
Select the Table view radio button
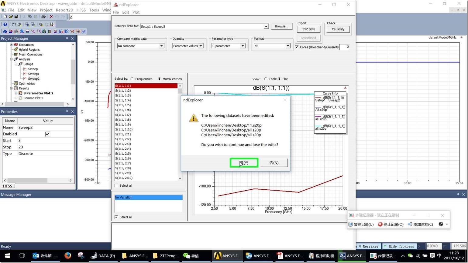266,79
